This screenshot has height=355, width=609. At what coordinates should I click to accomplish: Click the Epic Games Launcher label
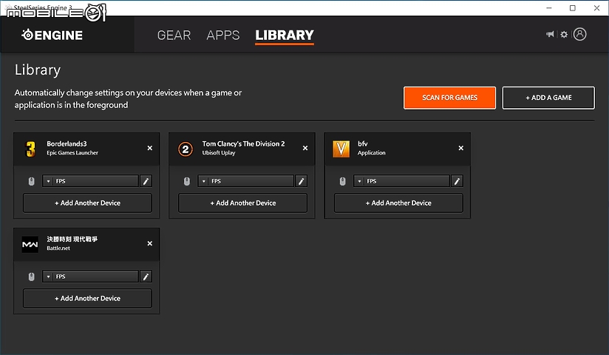[x=72, y=153]
